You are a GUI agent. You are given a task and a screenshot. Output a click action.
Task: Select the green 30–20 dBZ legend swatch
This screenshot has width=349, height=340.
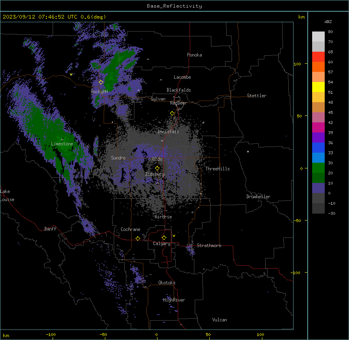318,168
